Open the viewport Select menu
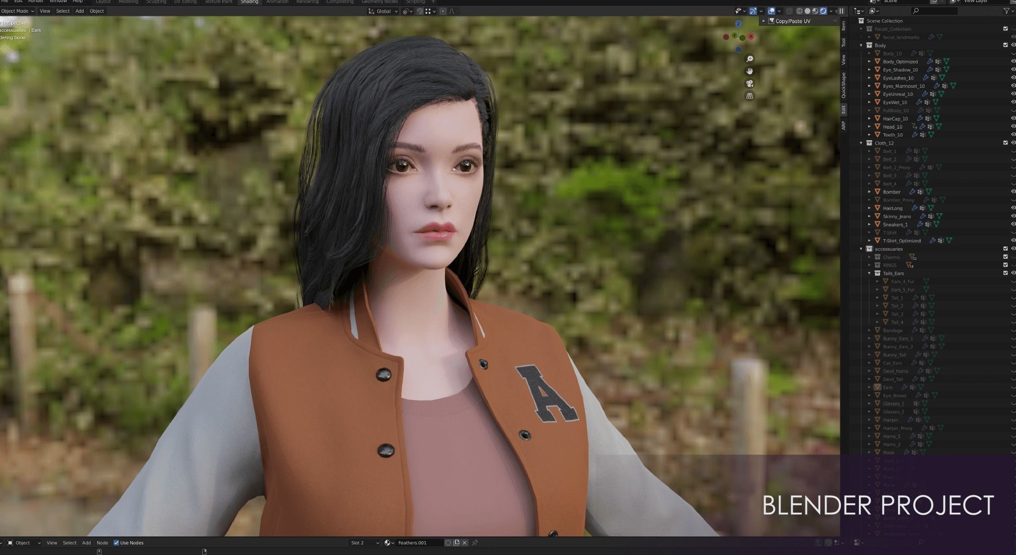Screen dimensions: 1016x555 (x=62, y=11)
